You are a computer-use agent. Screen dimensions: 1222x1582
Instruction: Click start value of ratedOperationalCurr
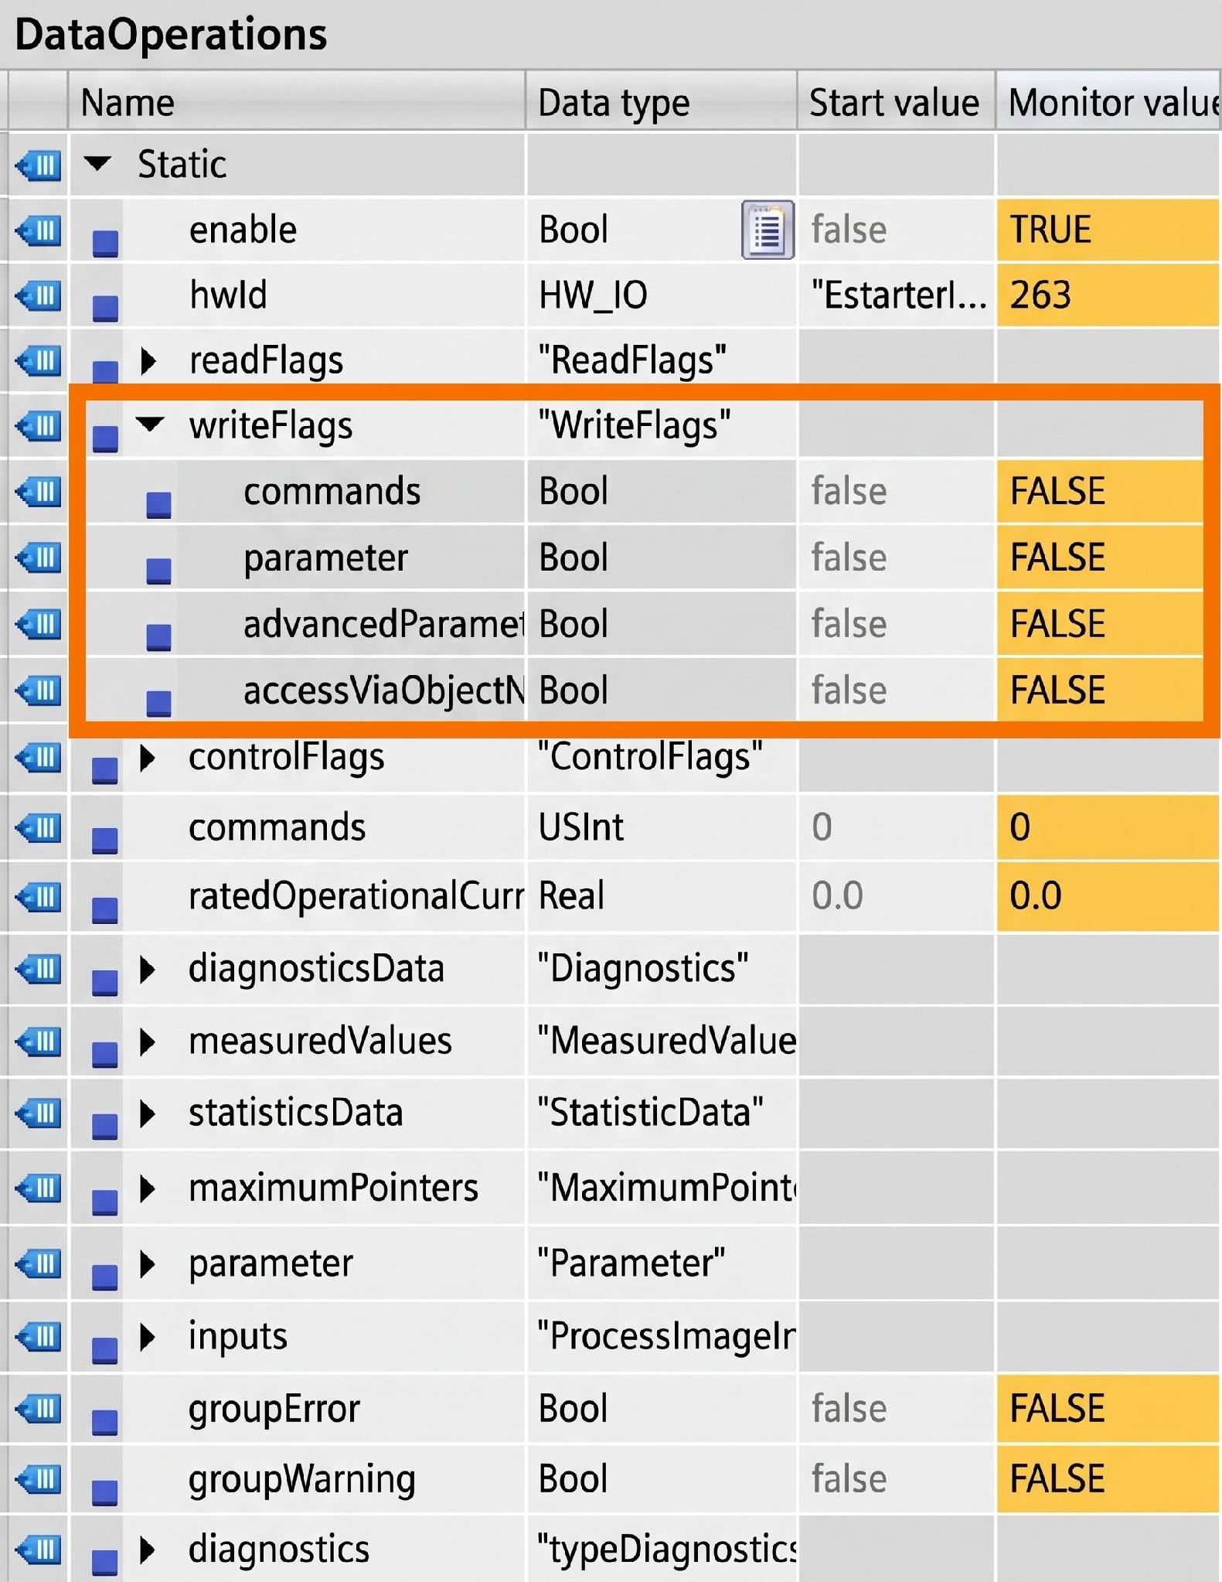click(x=897, y=896)
